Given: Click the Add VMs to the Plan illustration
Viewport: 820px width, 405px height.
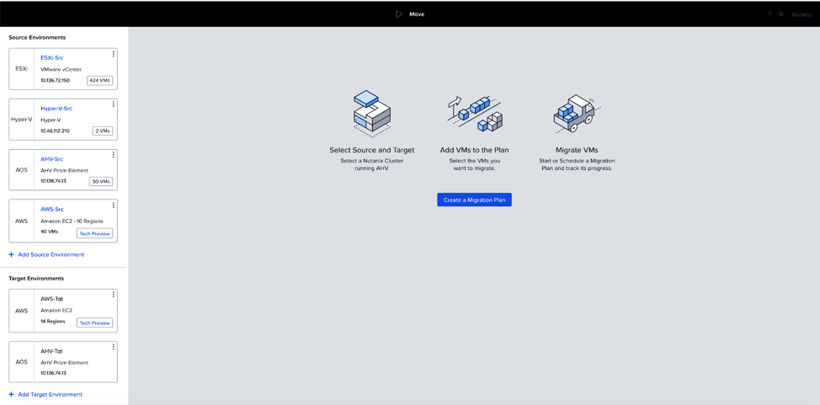Looking at the screenshot, I should (x=474, y=114).
